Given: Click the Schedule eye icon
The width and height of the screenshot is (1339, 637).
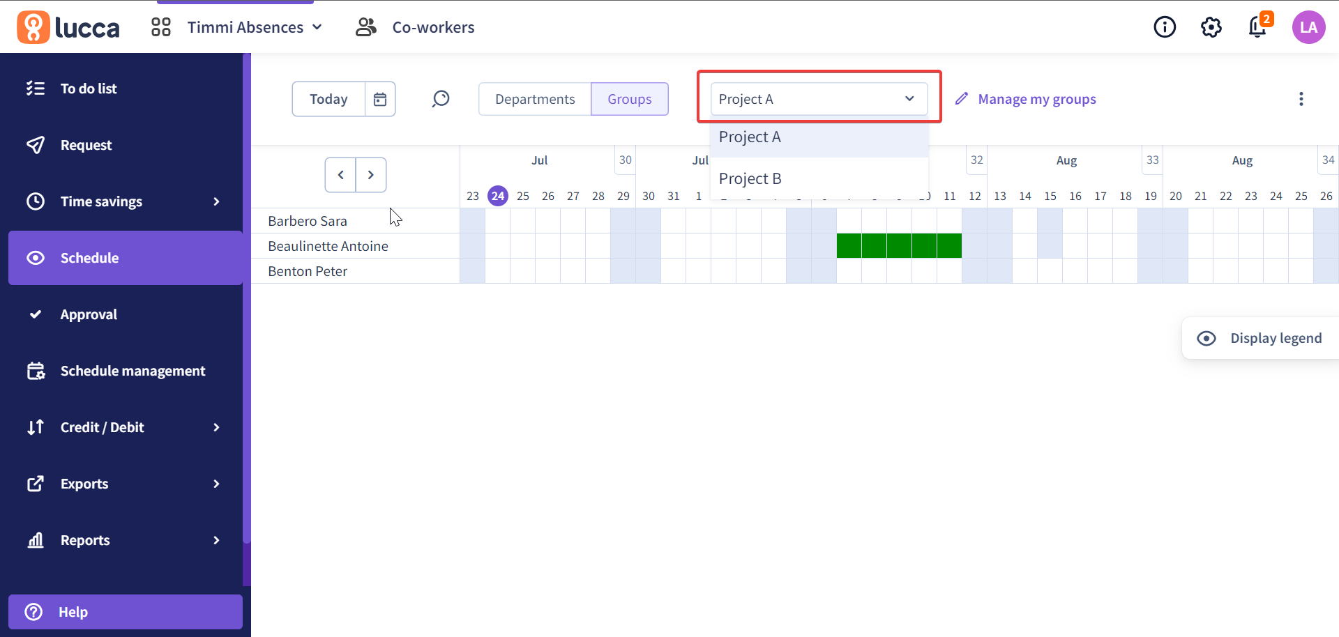Looking at the screenshot, I should (x=36, y=258).
